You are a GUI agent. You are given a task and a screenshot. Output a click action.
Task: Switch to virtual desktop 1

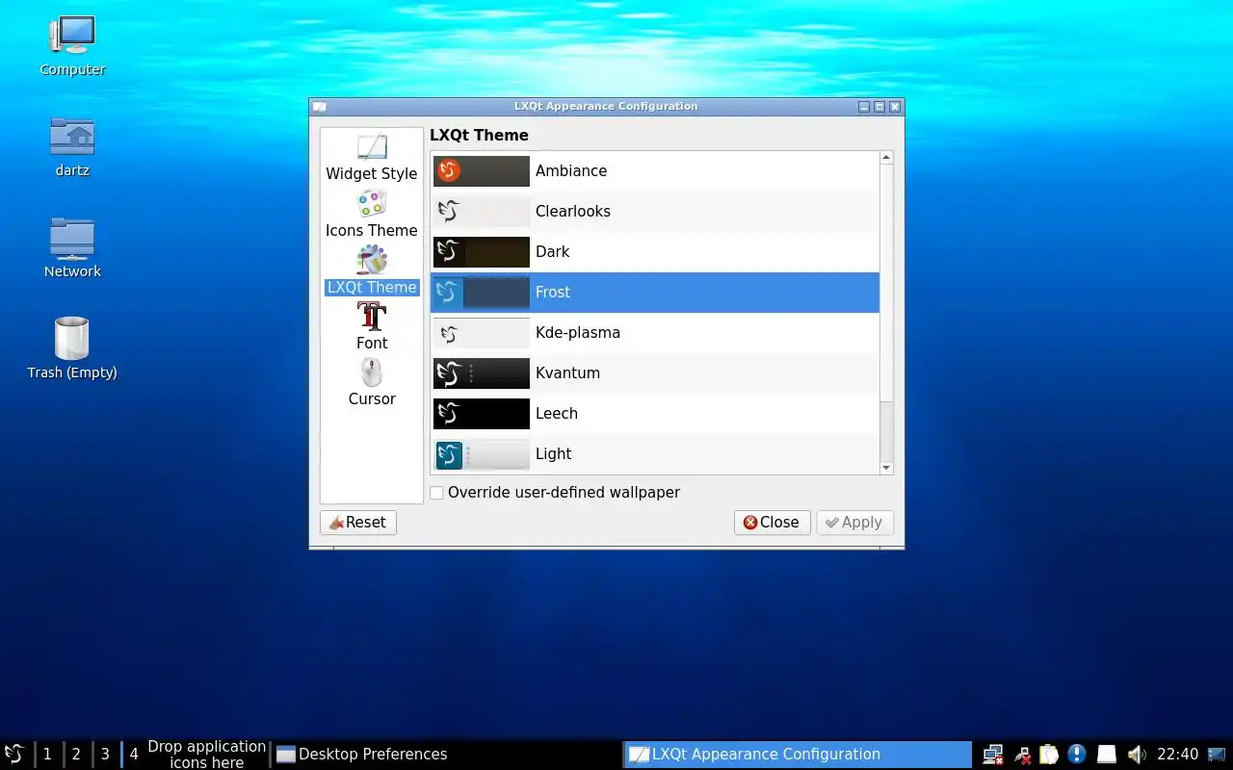tap(47, 754)
